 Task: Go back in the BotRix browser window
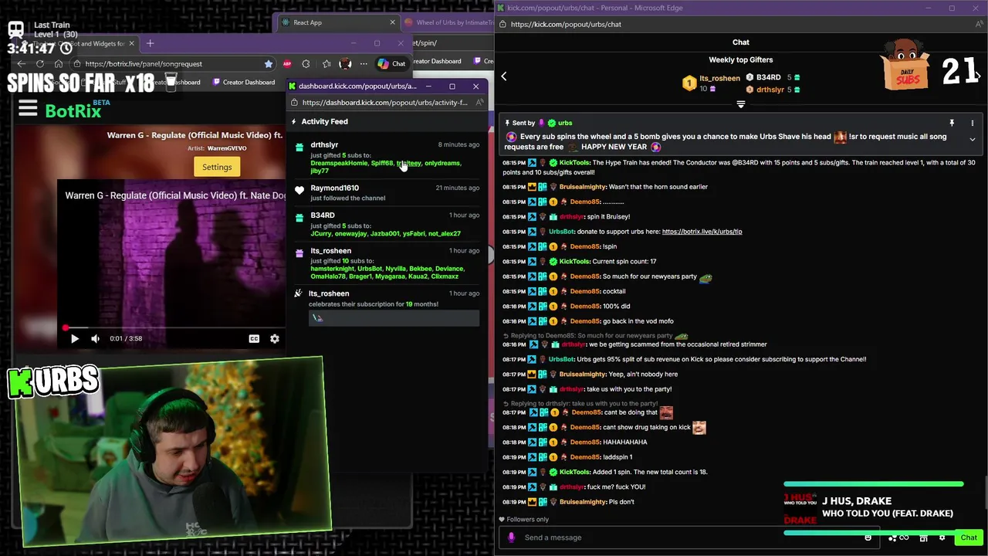[x=21, y=64]
